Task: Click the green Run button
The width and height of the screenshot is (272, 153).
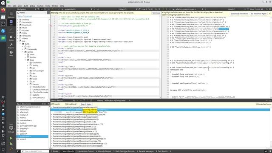Action: (x=11, y=138)
